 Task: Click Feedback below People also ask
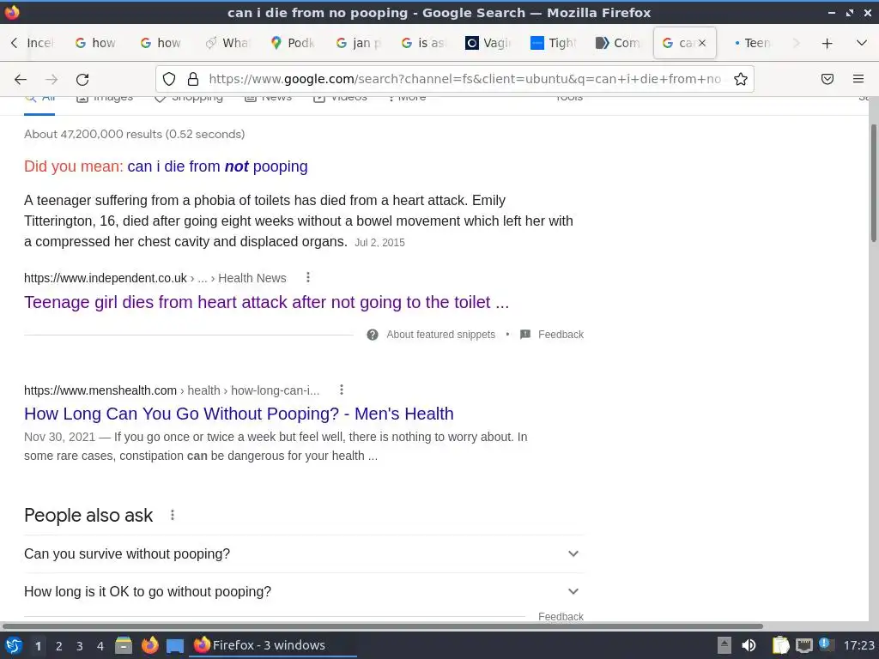pos(561,616)
